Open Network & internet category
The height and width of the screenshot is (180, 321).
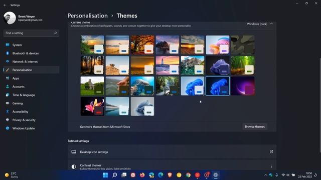coord(31,61)
